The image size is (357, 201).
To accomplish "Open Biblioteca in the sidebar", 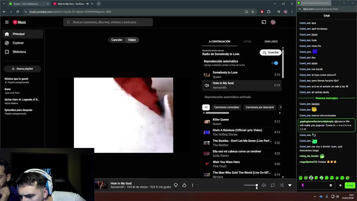I will 22,52.
